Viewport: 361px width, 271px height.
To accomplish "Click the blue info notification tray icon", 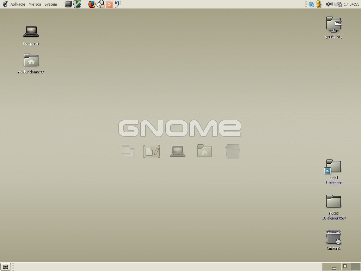I will [x=311, y=4].
